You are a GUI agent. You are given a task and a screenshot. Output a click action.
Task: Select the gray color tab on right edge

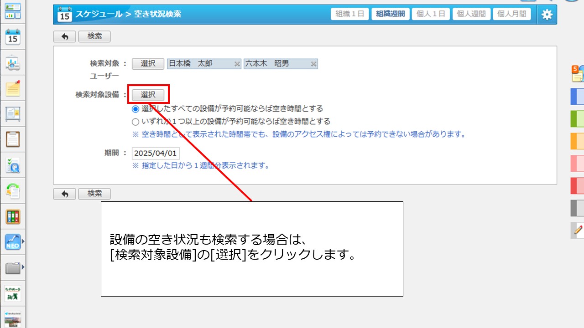pyautogui.click(x=578, y=208)
